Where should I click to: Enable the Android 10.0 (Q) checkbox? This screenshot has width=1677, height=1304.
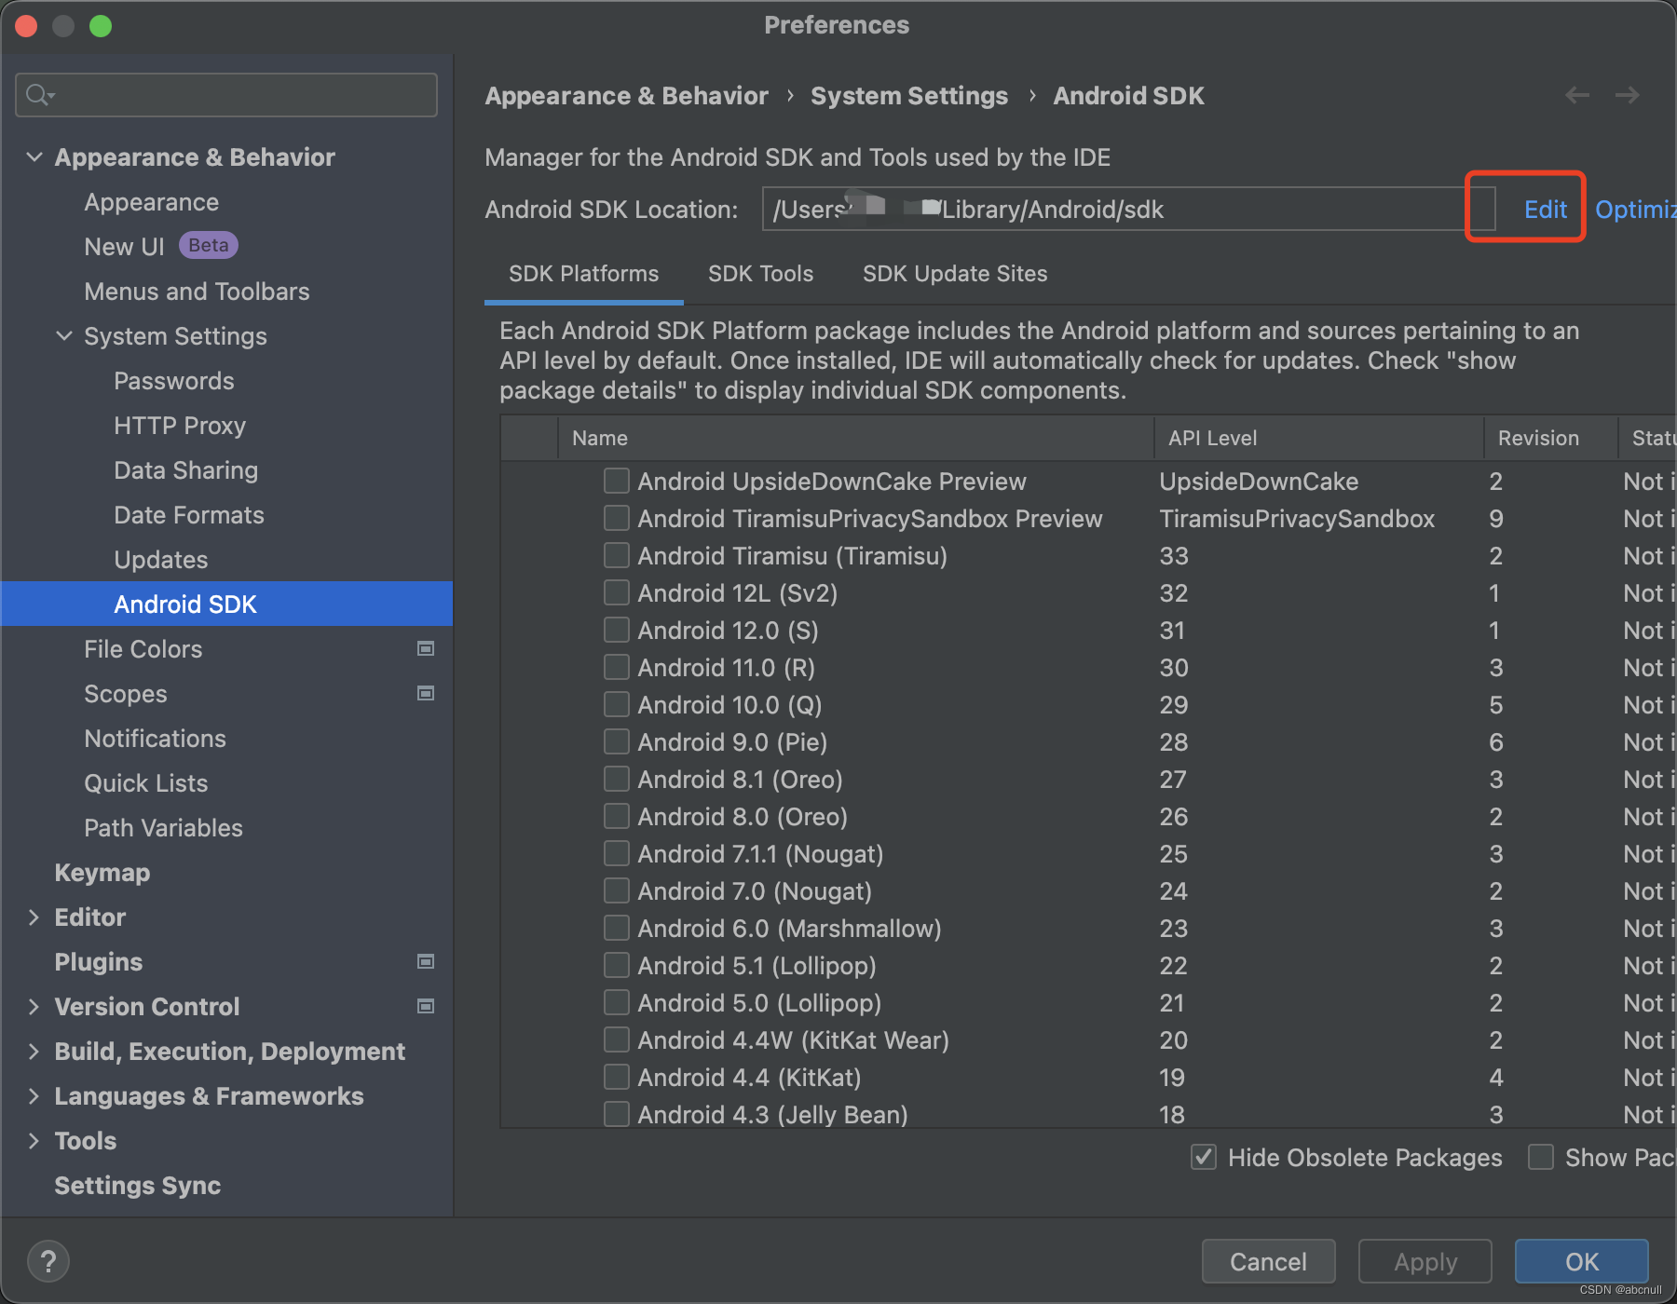point(616,705)
